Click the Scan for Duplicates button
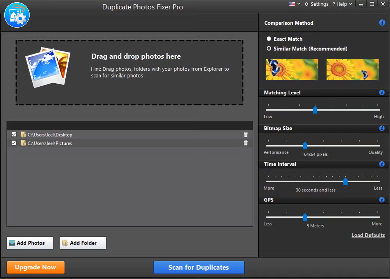The width and height of the screenshot is (390, 279). pos(199,267)
